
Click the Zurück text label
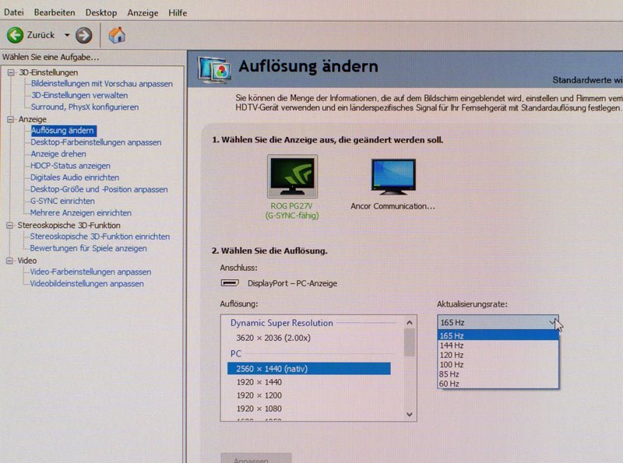point(40,35)
